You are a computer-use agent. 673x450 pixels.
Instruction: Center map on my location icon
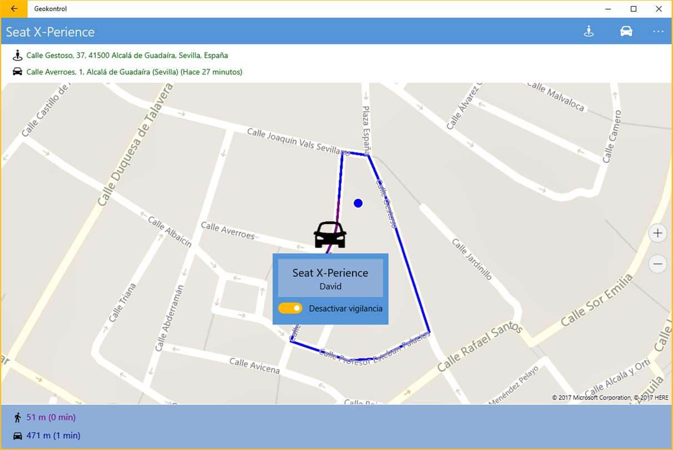pos(589,32)
